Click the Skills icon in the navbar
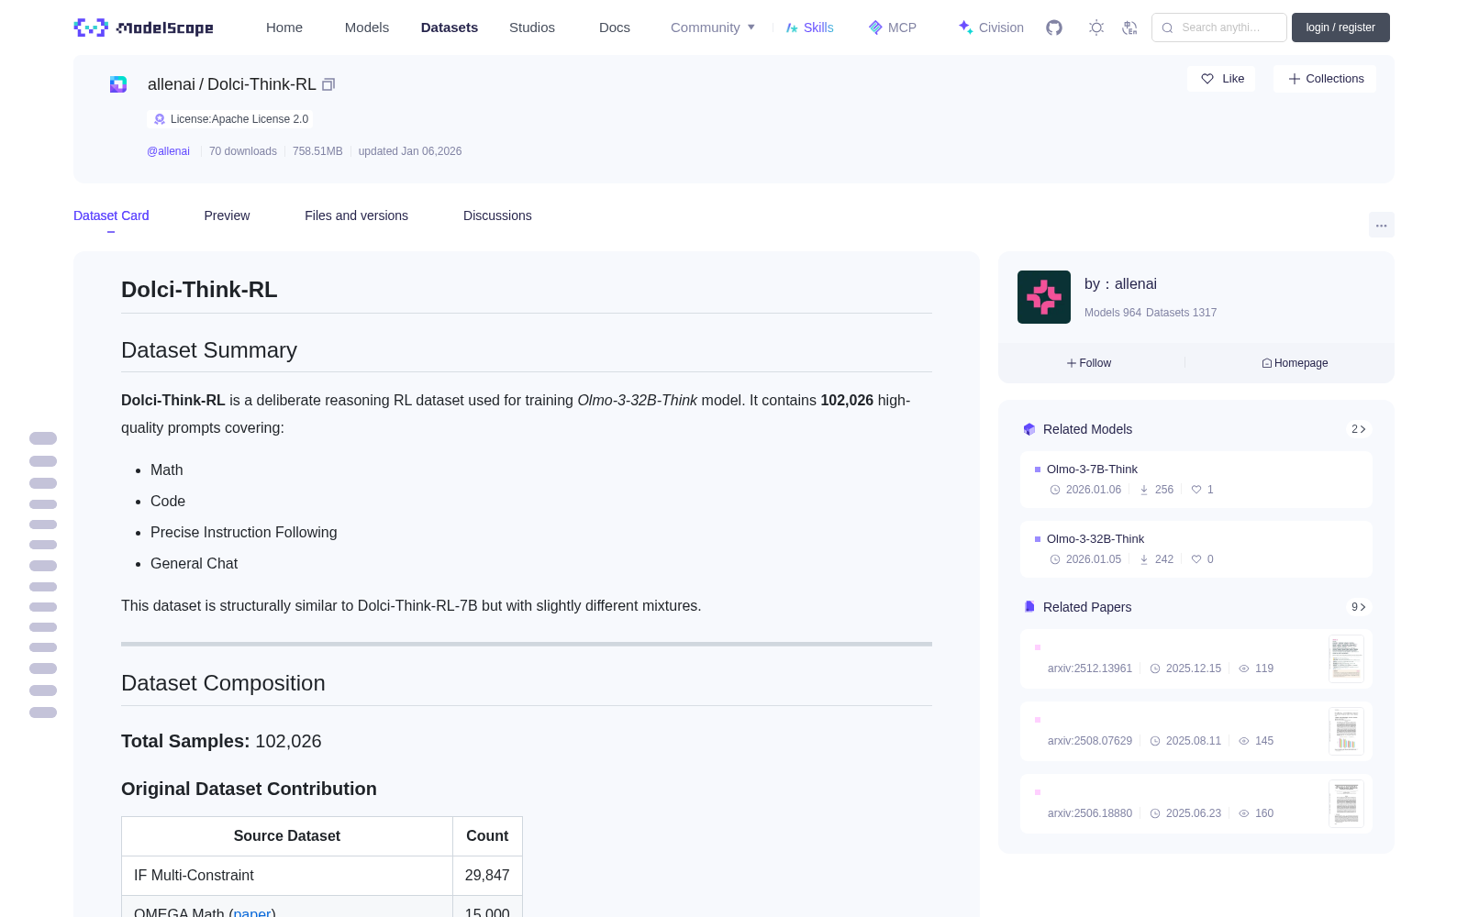Screen dimensions: 1468x917 792,28
